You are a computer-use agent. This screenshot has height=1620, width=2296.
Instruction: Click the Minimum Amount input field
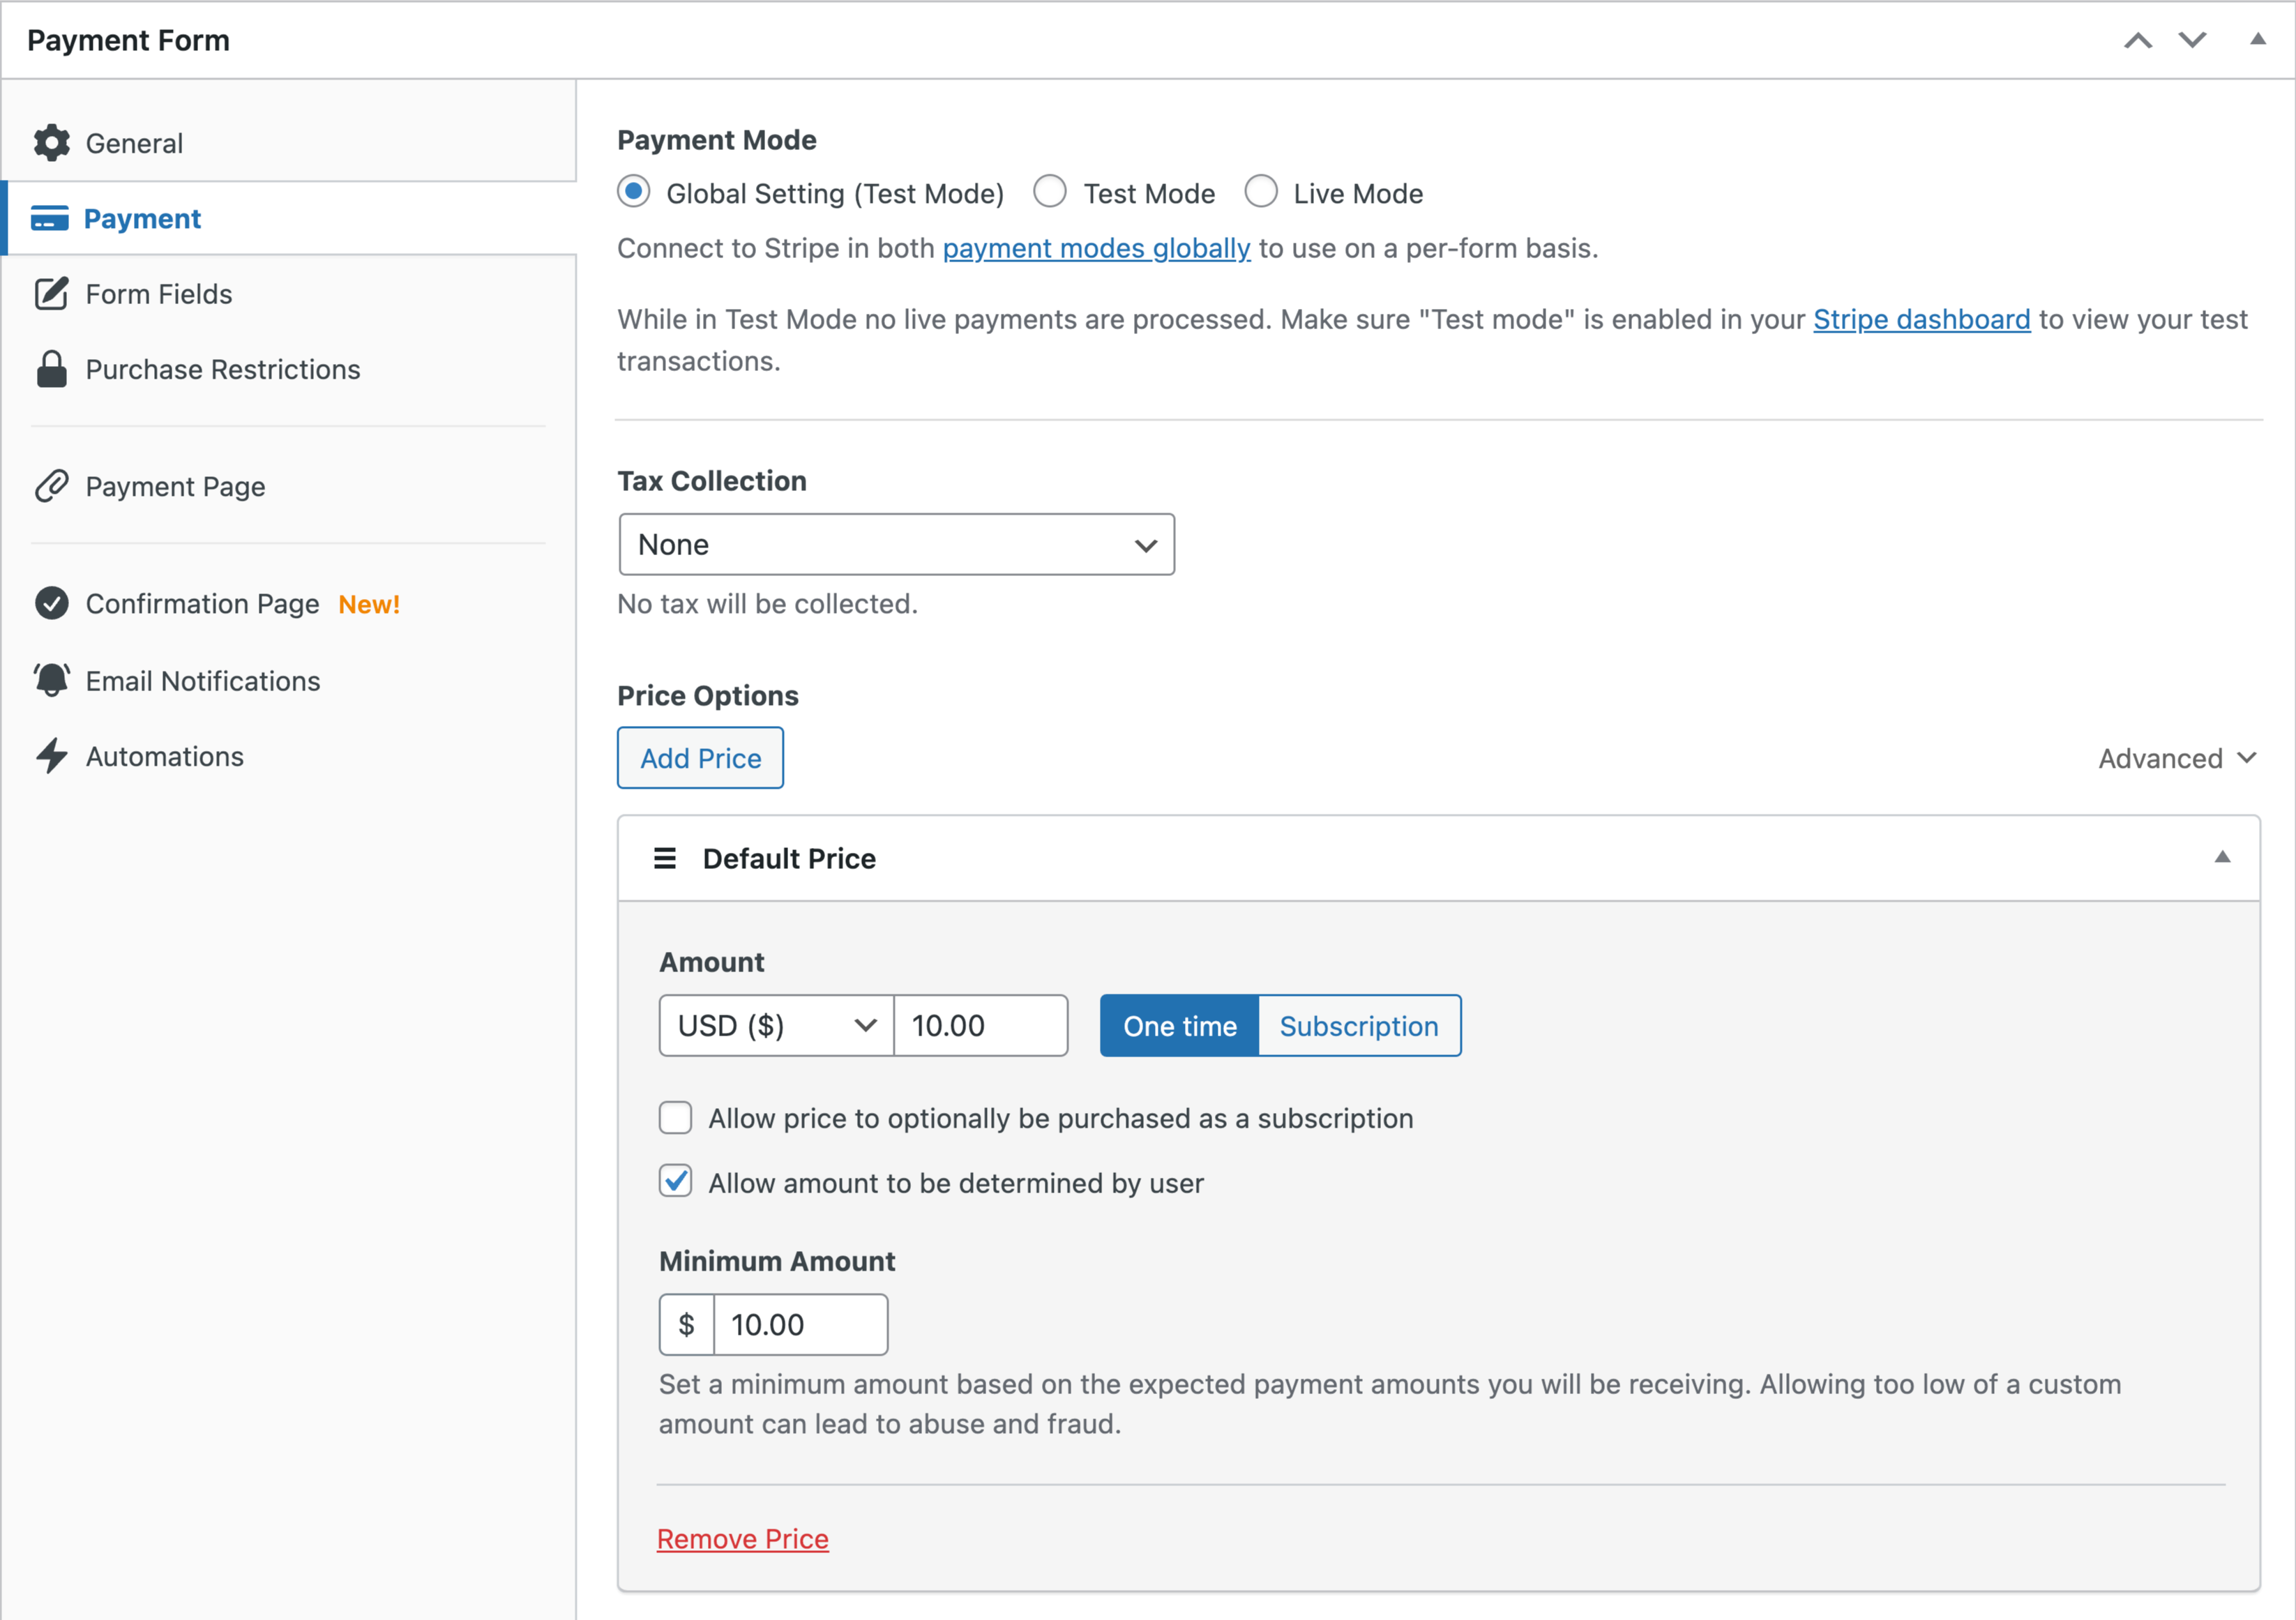[800, 1324]
